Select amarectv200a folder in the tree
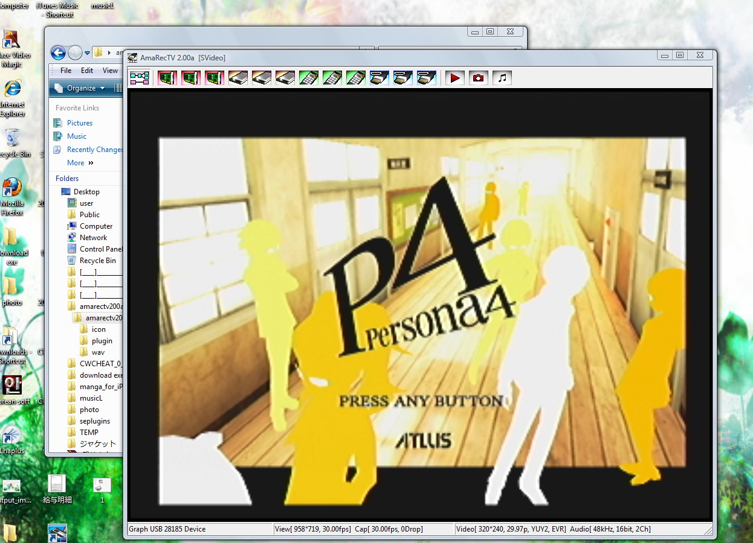Screen dimensions: 753x543 [101, 306]
